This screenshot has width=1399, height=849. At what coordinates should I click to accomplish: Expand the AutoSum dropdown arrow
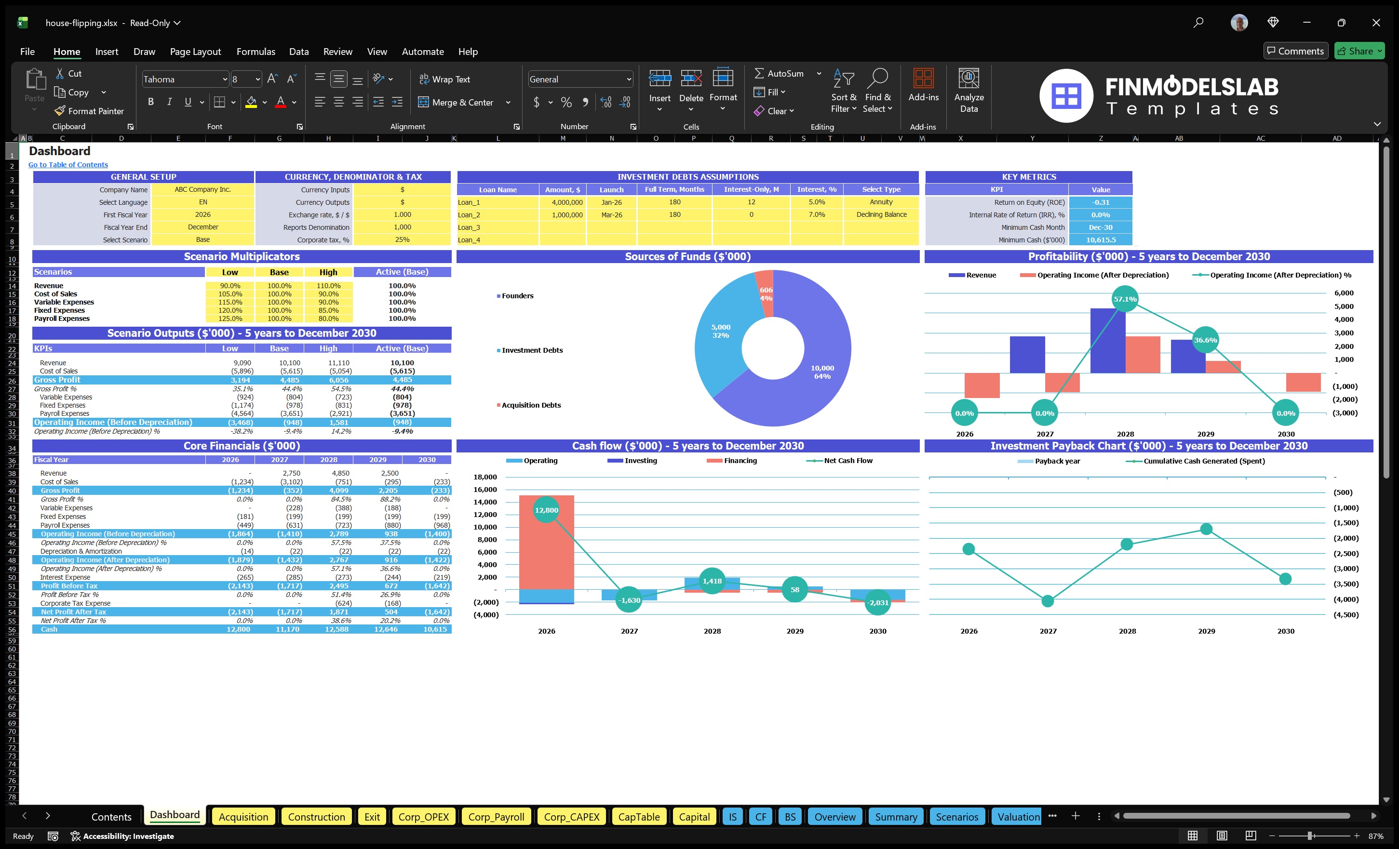(820, 73)
